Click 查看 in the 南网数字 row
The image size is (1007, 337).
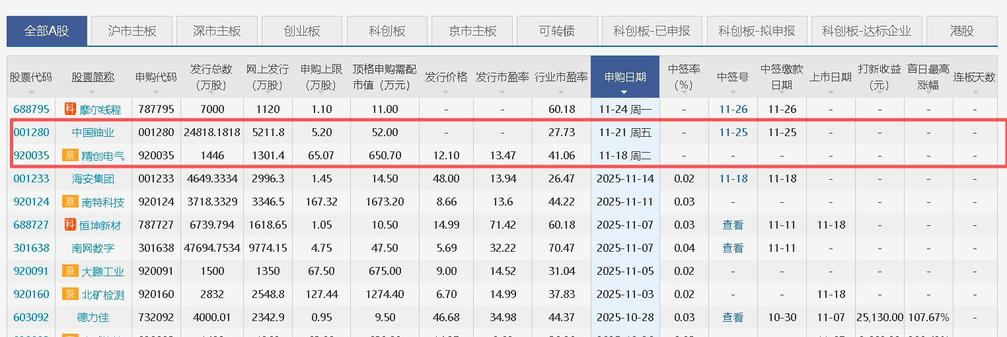click(x=733, y=248)
